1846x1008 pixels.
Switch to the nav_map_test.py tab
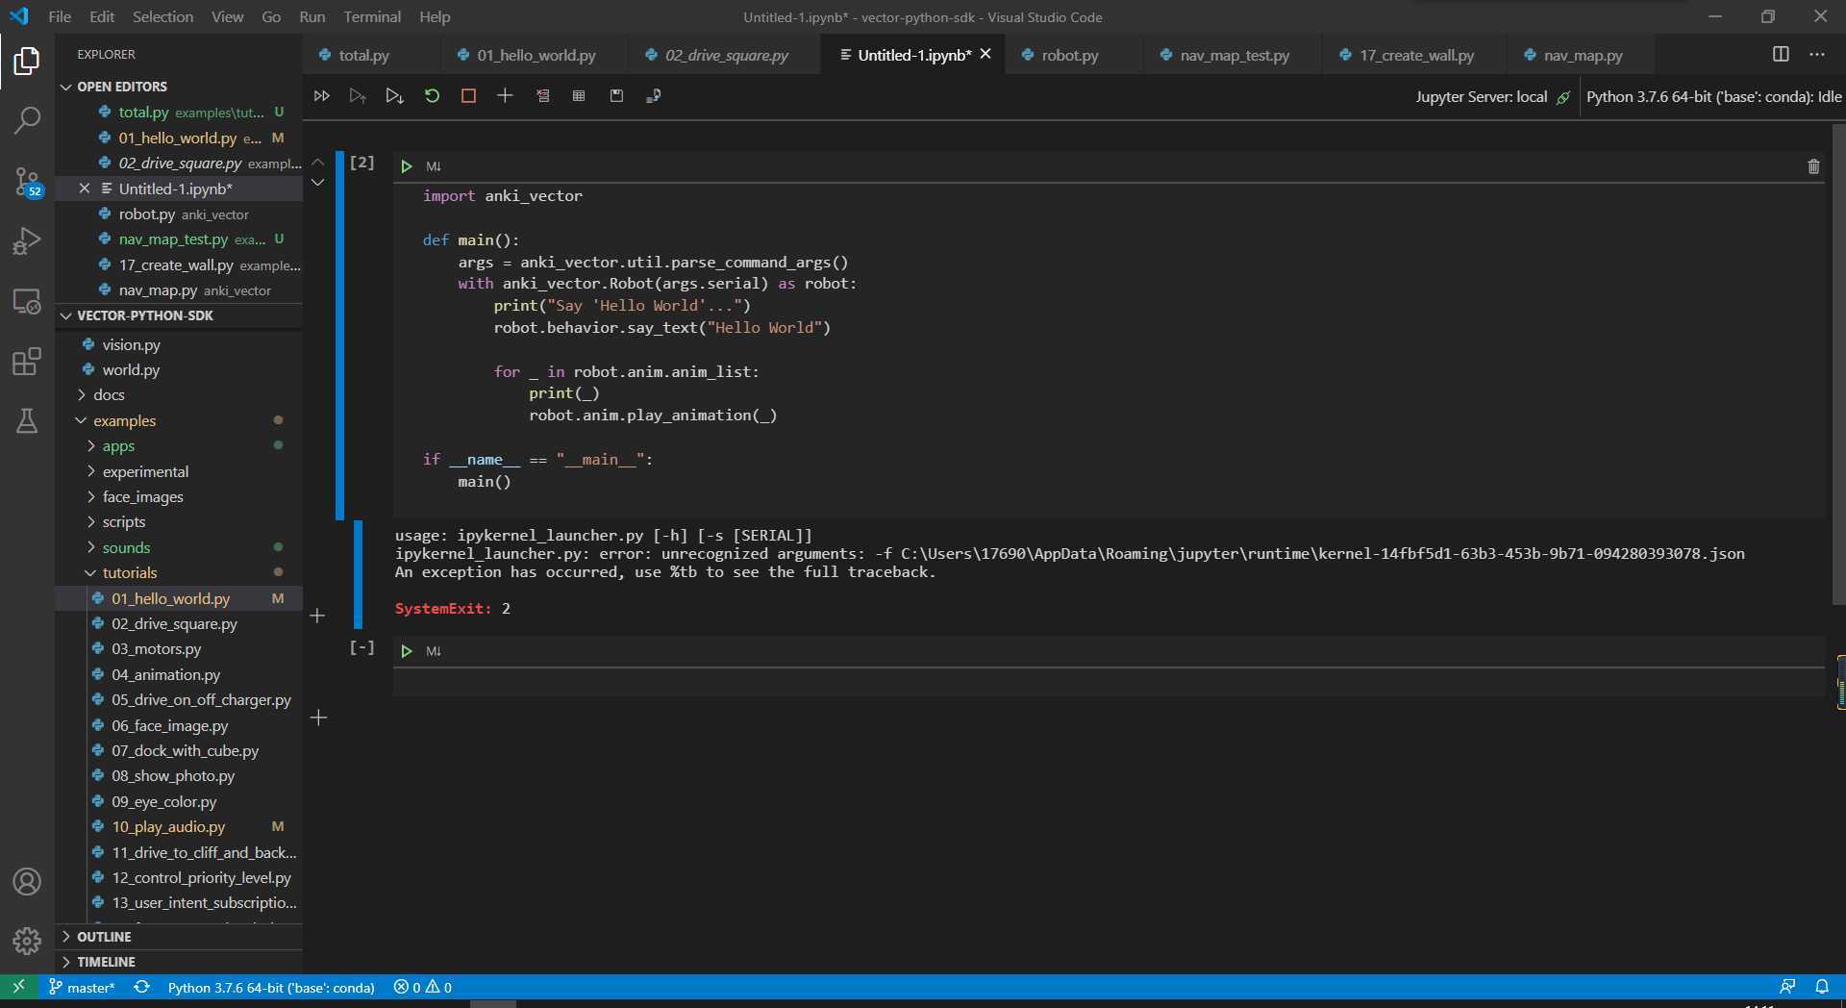[x=1235, y=55]
